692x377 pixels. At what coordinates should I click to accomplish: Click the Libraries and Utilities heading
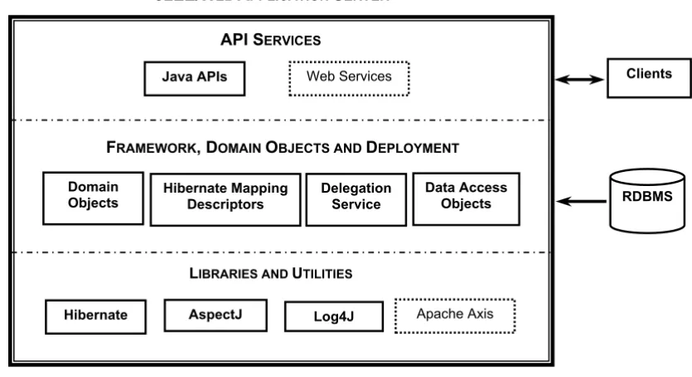[270, 273]
